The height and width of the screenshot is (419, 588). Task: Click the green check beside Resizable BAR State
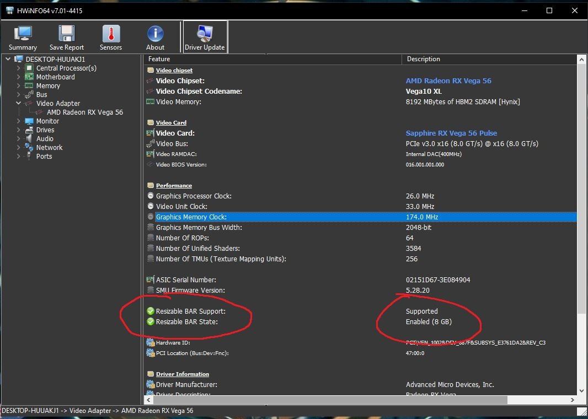coord(151,321)
